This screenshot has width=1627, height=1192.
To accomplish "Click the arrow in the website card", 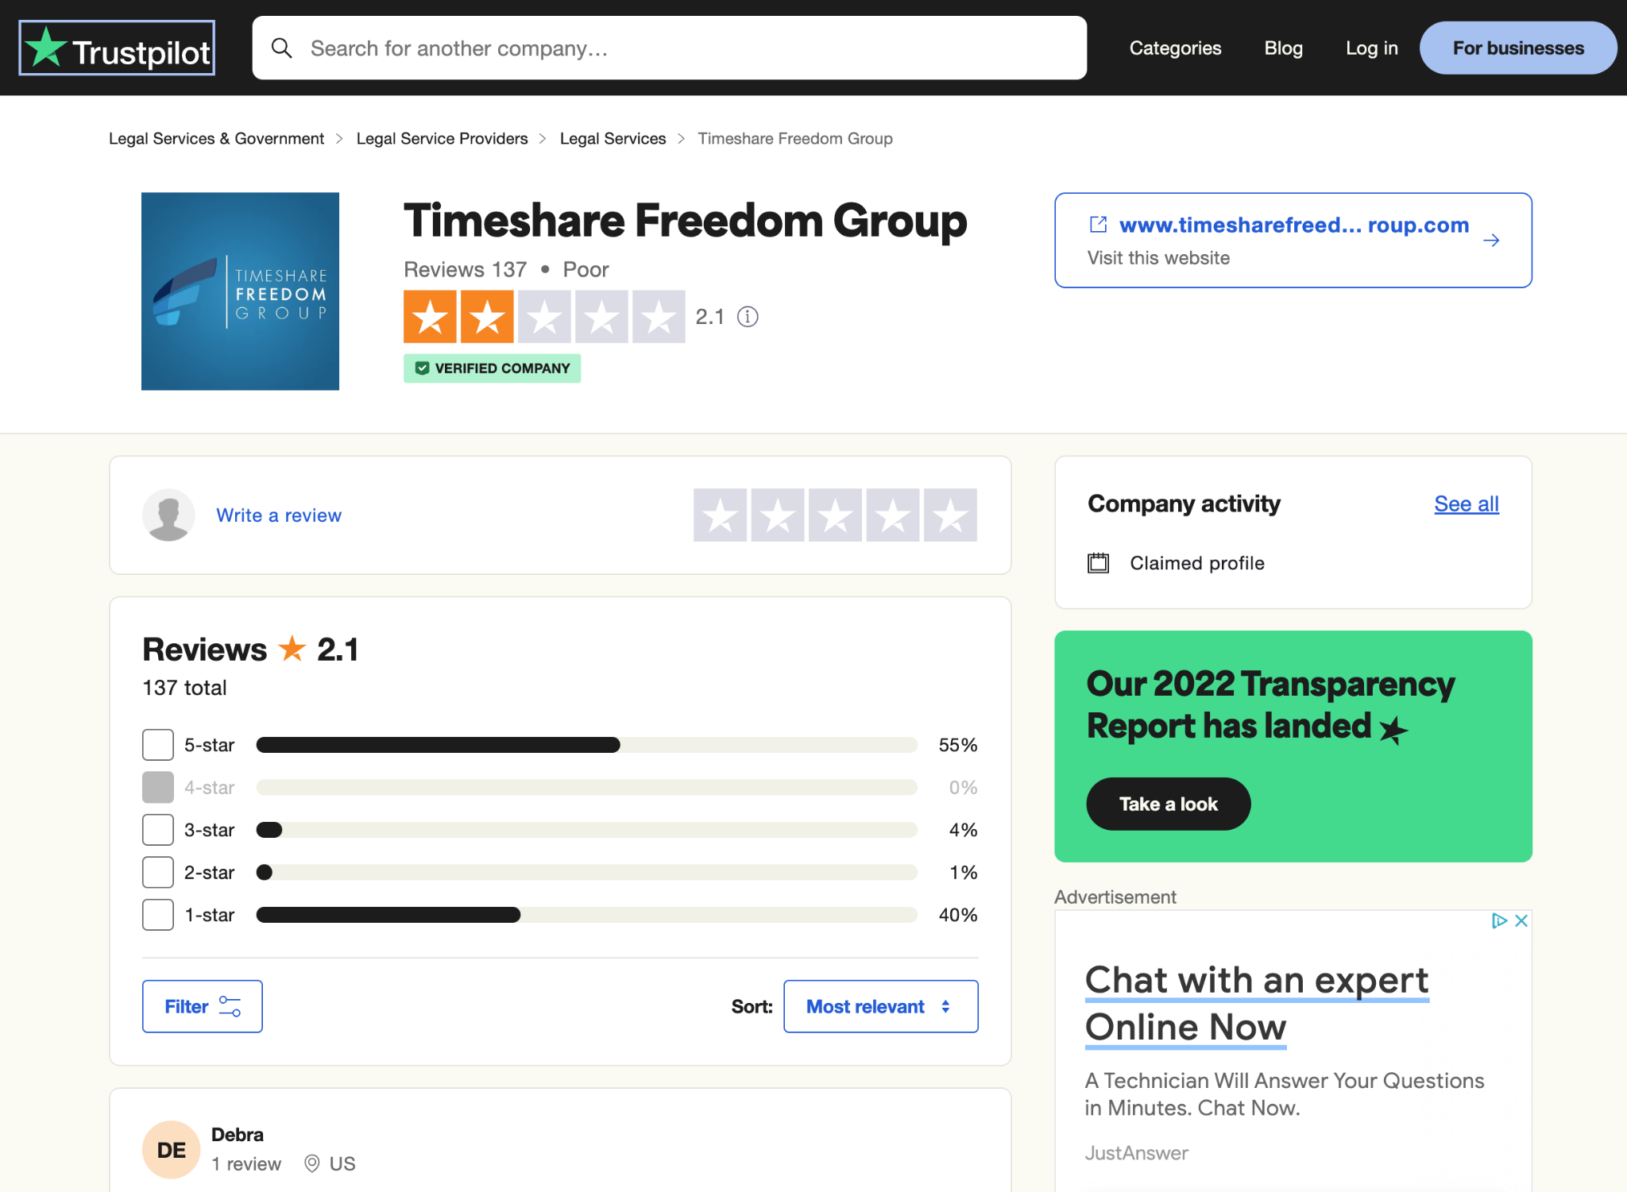I will pos(1491,240).
